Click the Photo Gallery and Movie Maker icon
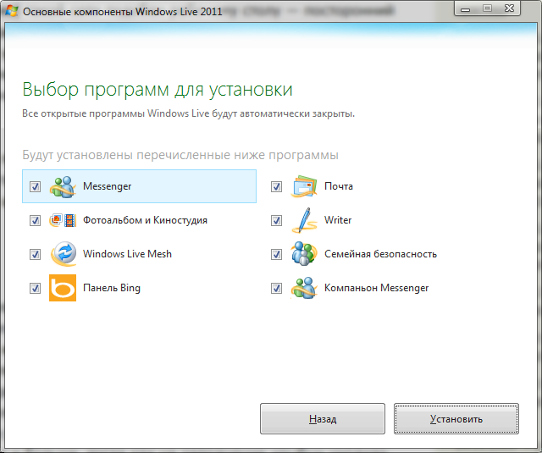This screenshot has width=542, height=453. 63,220
